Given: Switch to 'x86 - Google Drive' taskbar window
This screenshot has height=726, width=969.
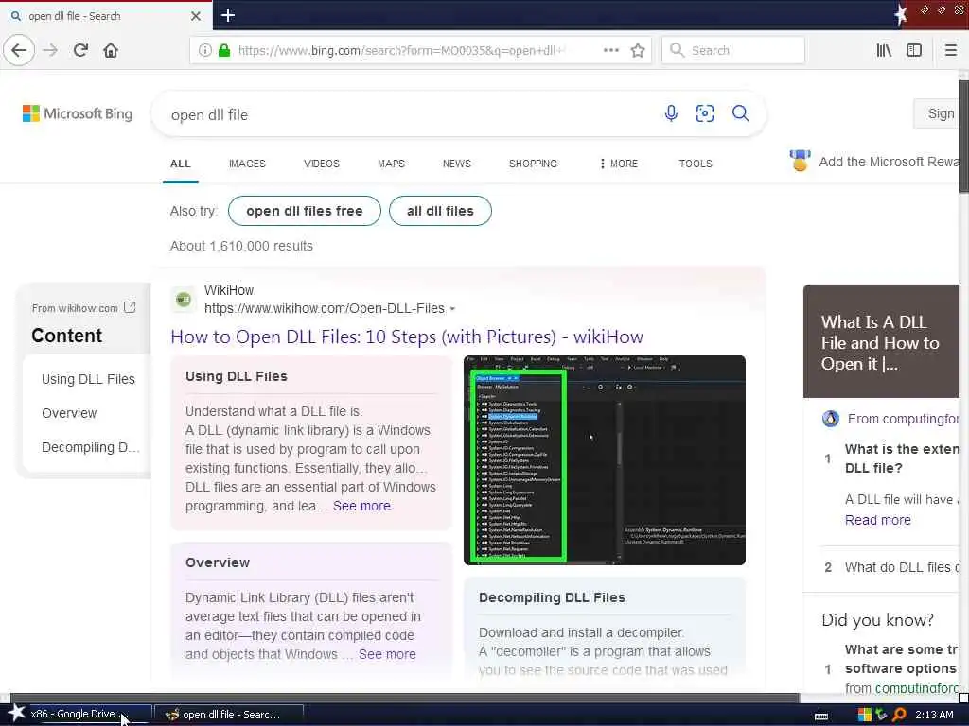Looking at the screenshot, I should pos(79,715).
